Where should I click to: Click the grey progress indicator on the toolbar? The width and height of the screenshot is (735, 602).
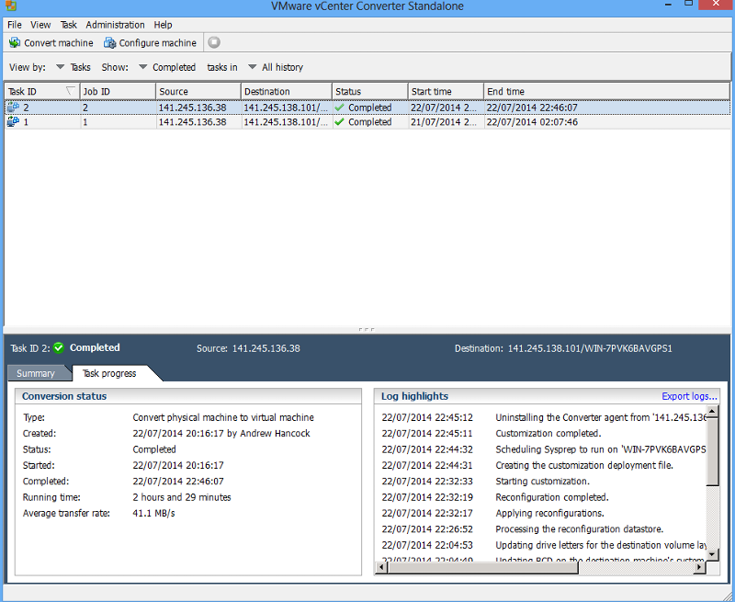click(x=213, y=41)
